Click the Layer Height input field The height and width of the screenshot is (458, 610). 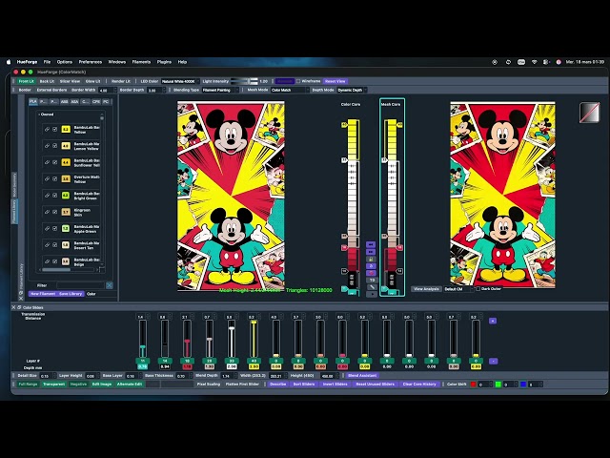point(91,376)
